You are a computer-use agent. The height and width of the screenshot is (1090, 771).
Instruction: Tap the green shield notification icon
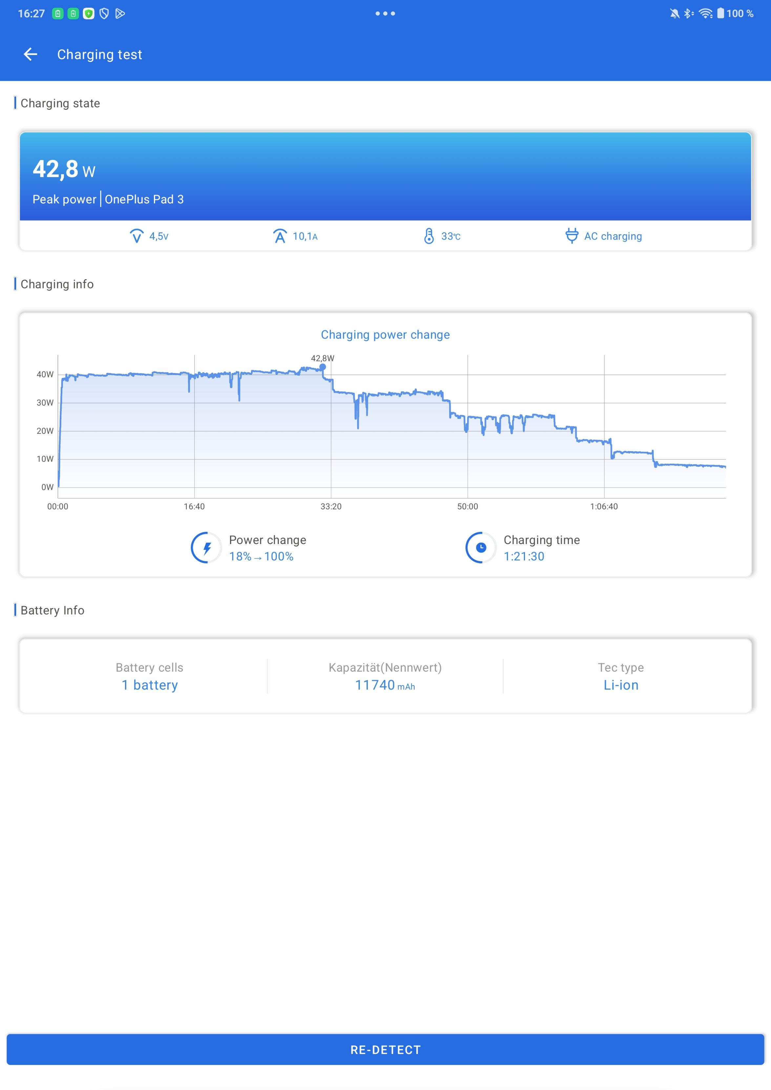tap(89, 13)
